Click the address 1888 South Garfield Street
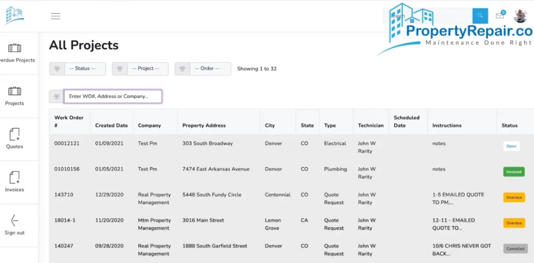Screen dimensions: 534x263 215,246
